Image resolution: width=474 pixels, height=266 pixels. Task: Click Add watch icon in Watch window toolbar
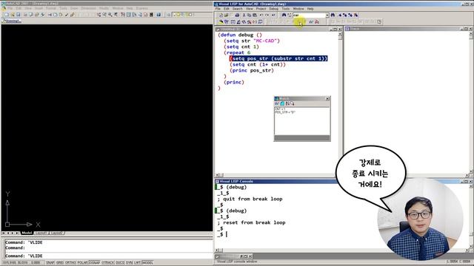(x=276, y=103)
